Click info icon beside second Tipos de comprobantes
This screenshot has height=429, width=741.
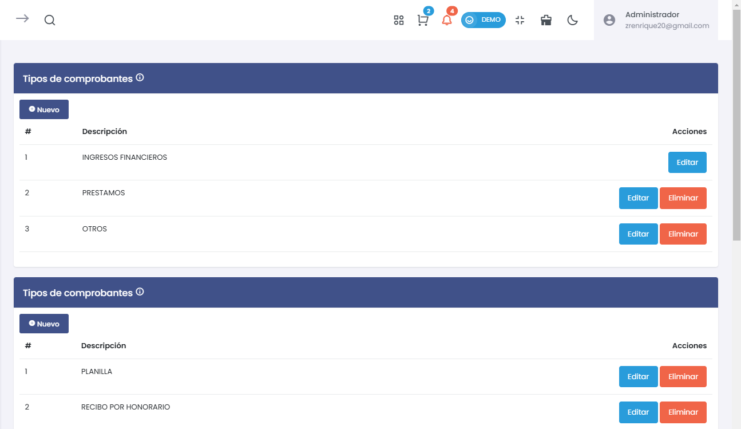[140, 292]
